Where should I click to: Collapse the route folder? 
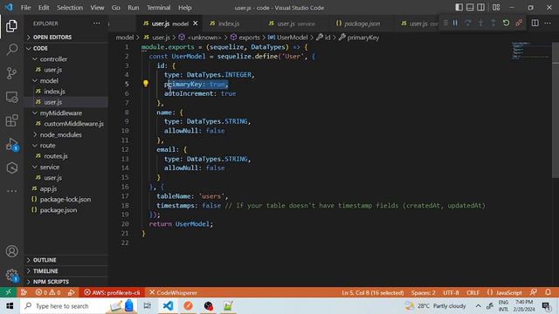66,146
